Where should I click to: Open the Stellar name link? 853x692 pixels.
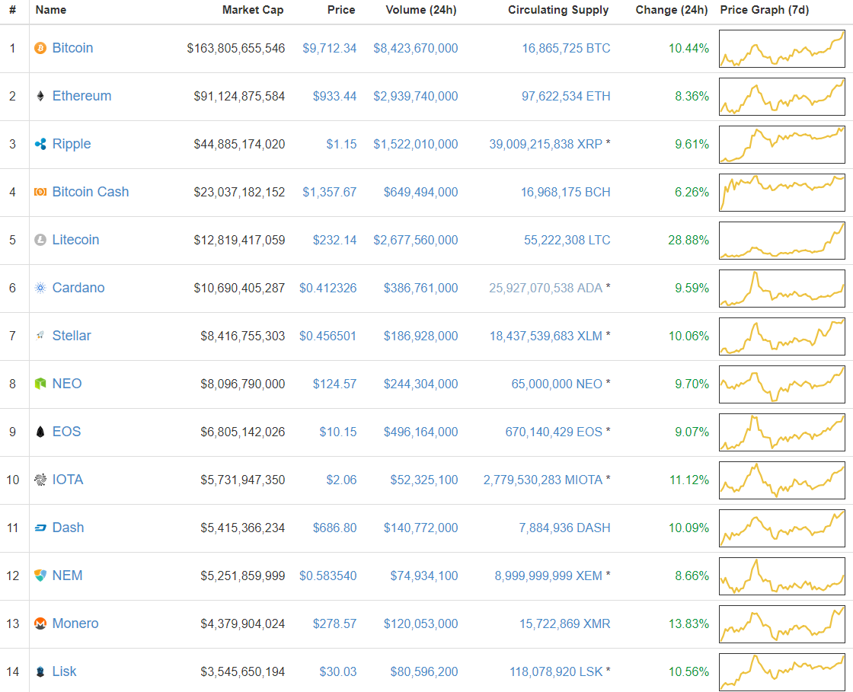click(72, 336)
